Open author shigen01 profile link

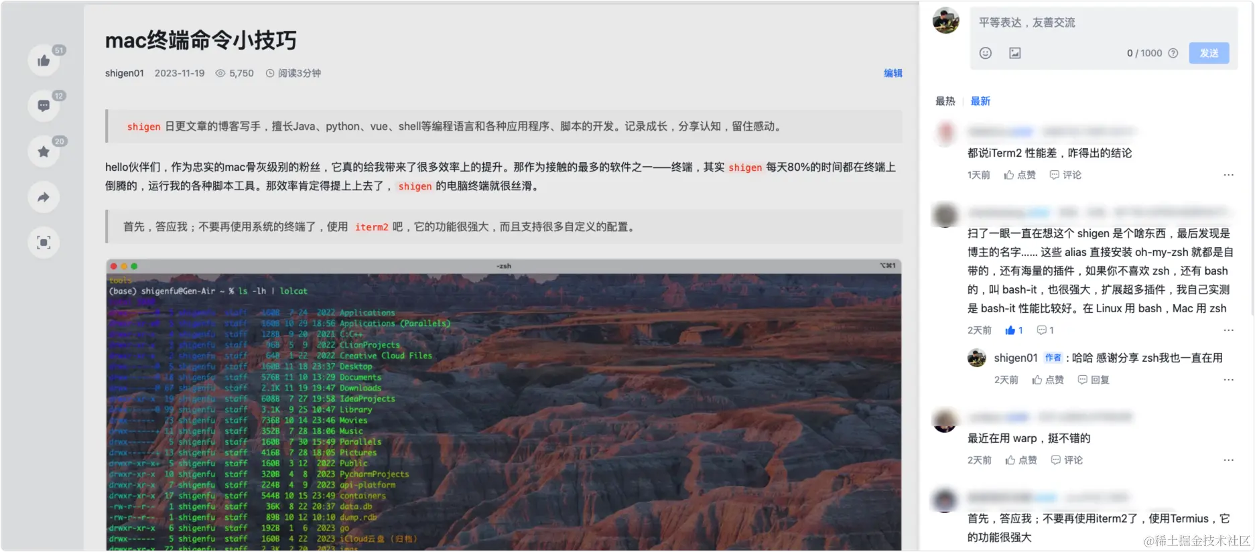124,73
